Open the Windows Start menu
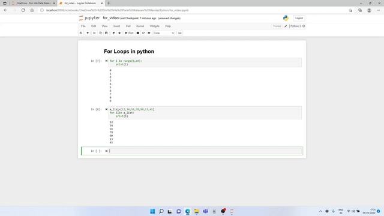Viewport: 384px width, 216px height. point(152,211)
